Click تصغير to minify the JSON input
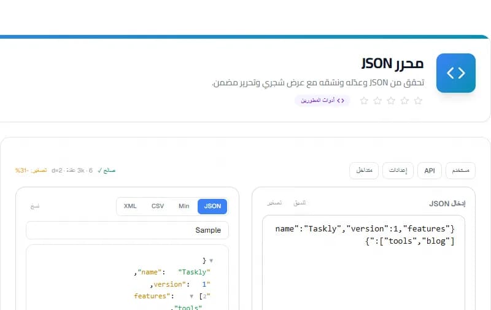The height and width of the screenshot is (310, 491). tap(274, 203)
